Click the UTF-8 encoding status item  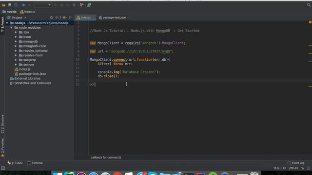[293, 168]
